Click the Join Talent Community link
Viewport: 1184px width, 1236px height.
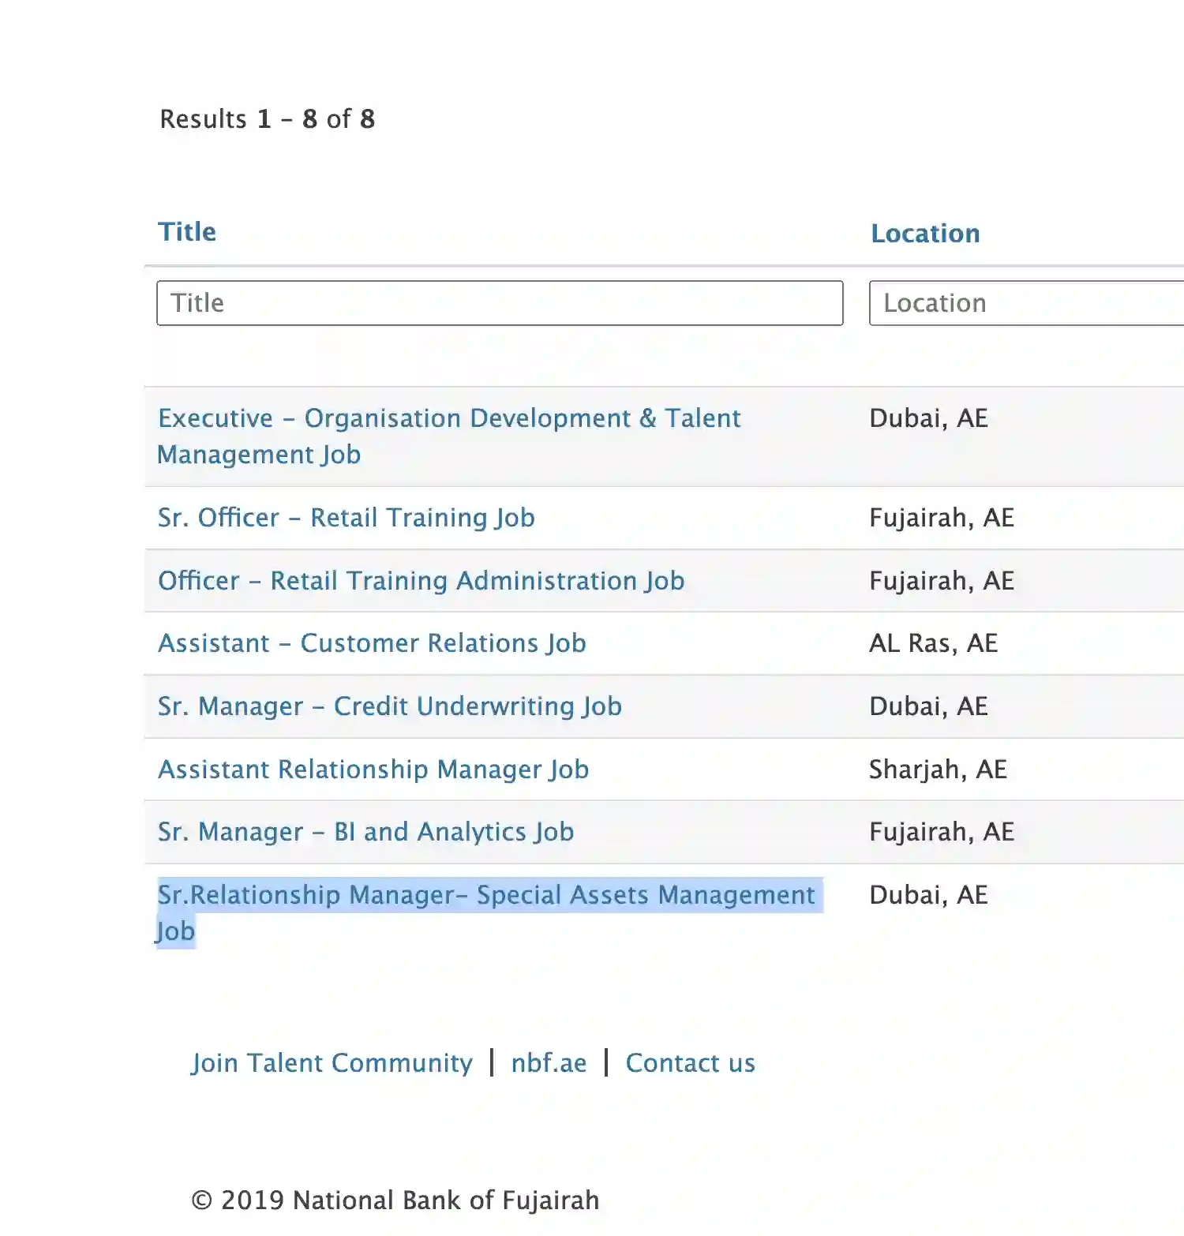click(x=332, y=1063)
